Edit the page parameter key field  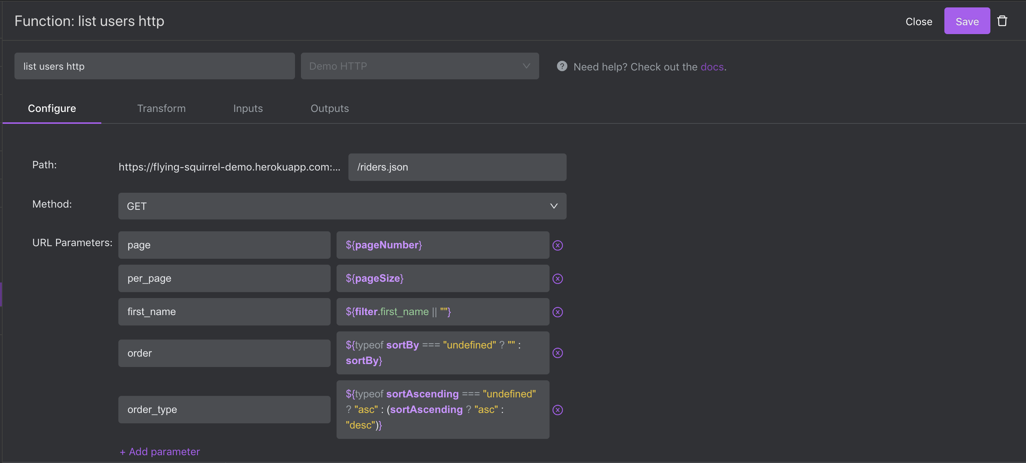(224, 245)
